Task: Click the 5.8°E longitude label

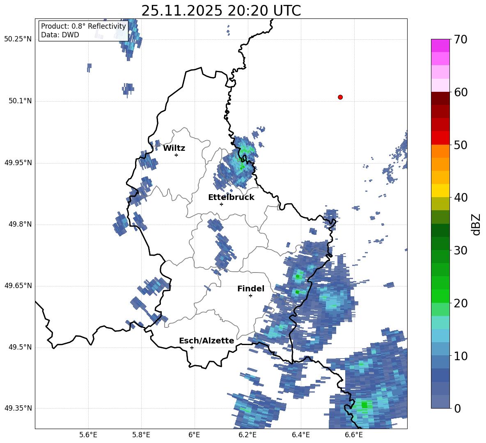Action: (141, 435)
